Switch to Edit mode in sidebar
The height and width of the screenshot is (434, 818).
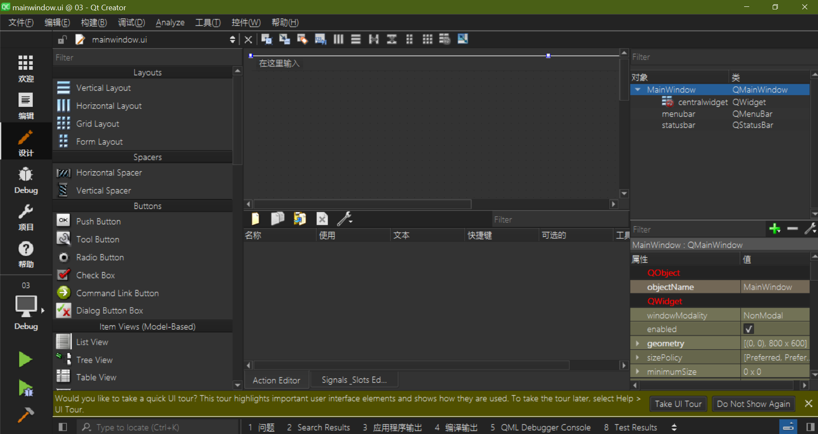pos(26,106)
